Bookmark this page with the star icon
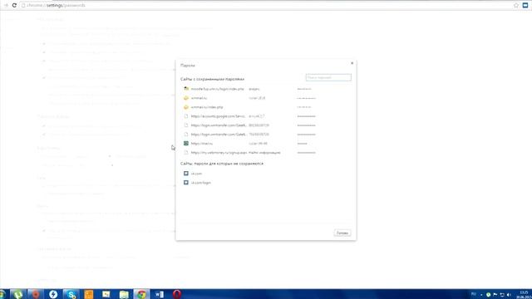This screenshot has height=299, width=532. [516, 5]
